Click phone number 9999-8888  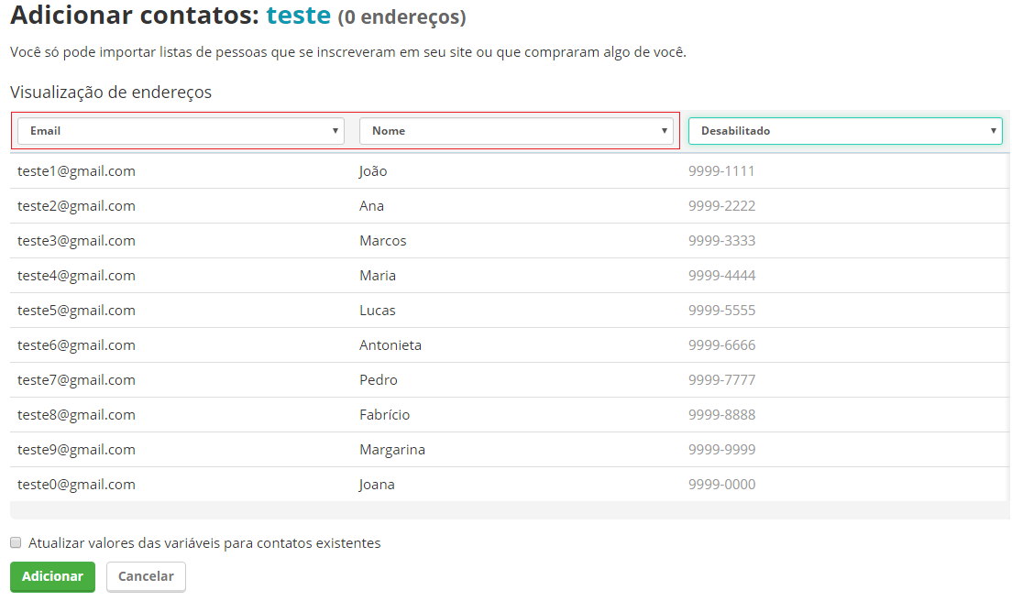pos(721,415)
